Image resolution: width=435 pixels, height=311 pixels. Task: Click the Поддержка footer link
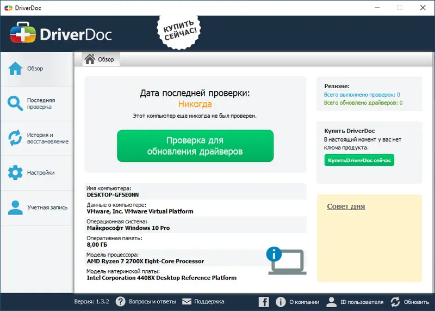(209, 302)
